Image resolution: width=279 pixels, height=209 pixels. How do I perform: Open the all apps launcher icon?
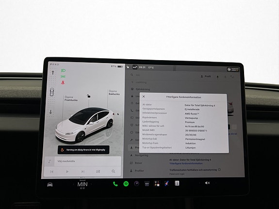coord(157,184)
